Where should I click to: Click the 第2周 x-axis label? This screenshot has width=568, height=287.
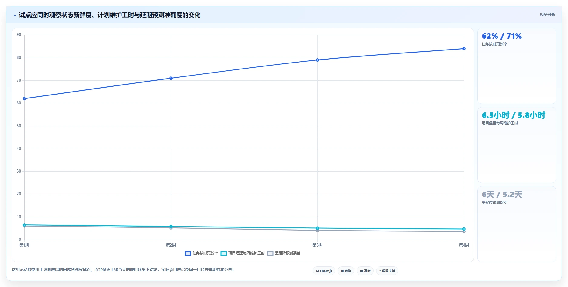[171, 245]
